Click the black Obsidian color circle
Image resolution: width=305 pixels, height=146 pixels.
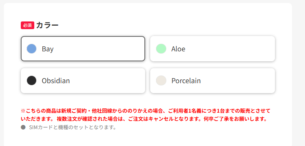32,80
